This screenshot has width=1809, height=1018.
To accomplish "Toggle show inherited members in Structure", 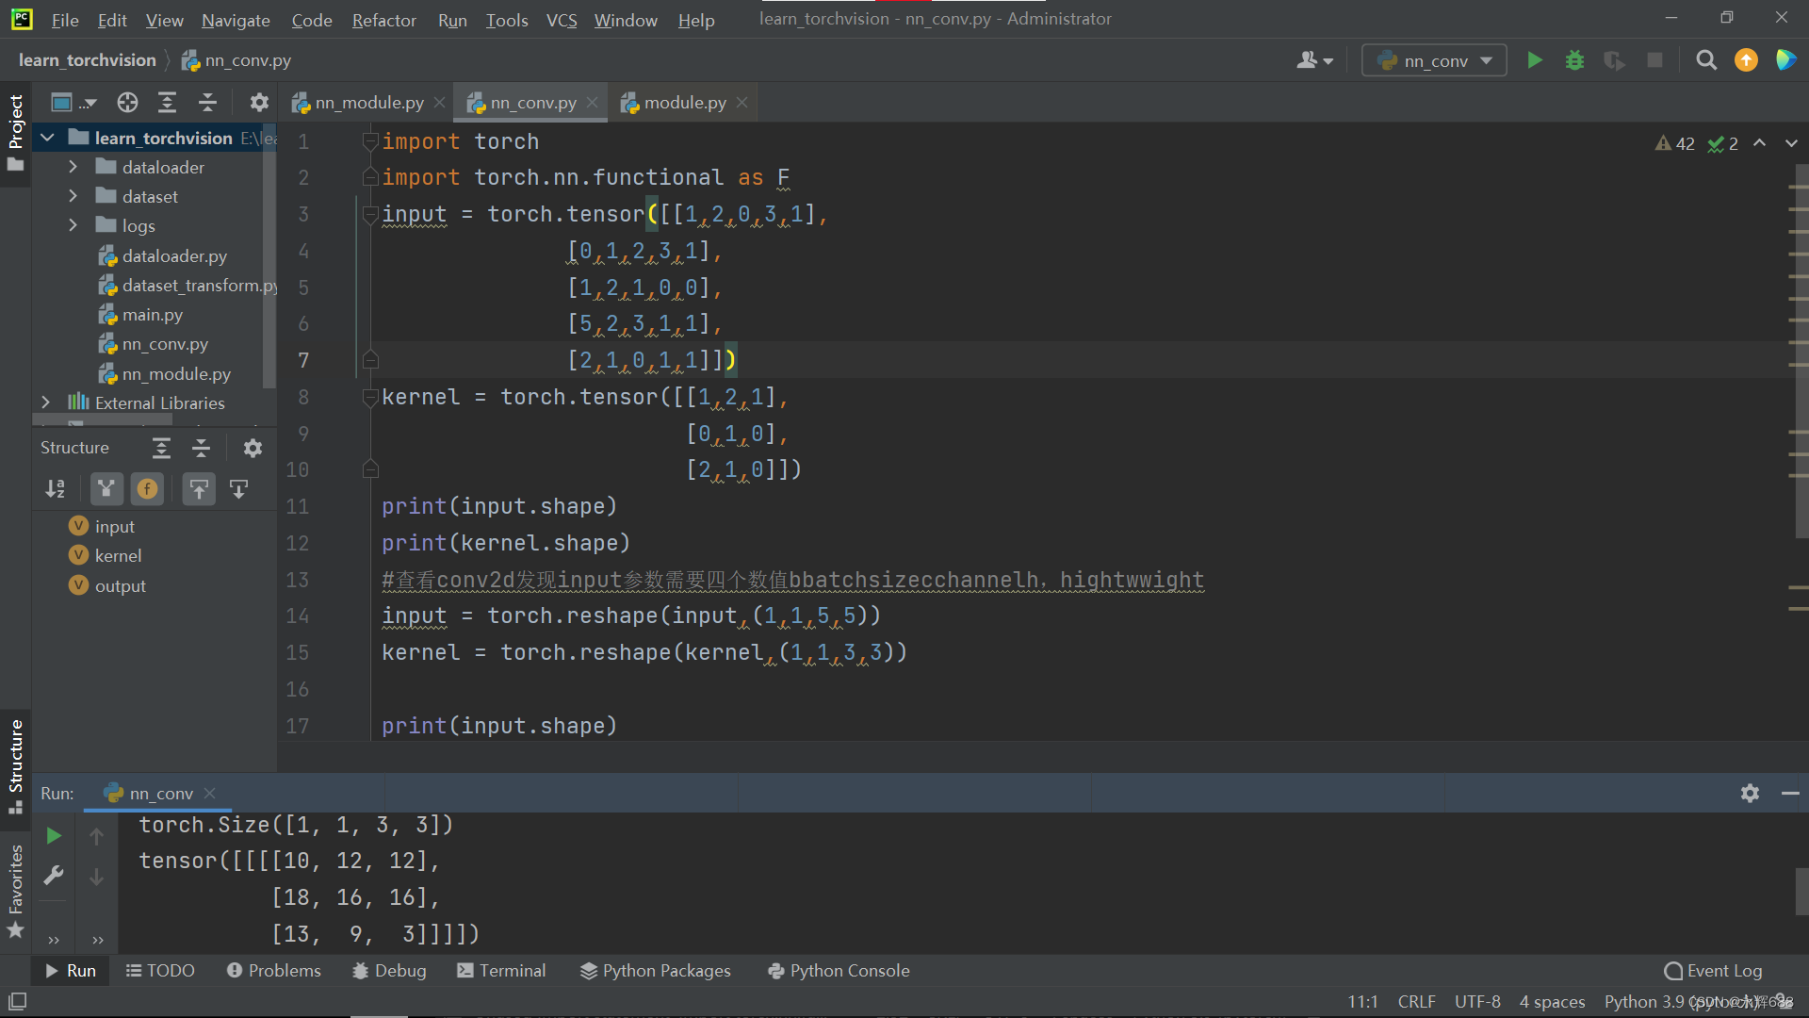I will click(106, 488).
